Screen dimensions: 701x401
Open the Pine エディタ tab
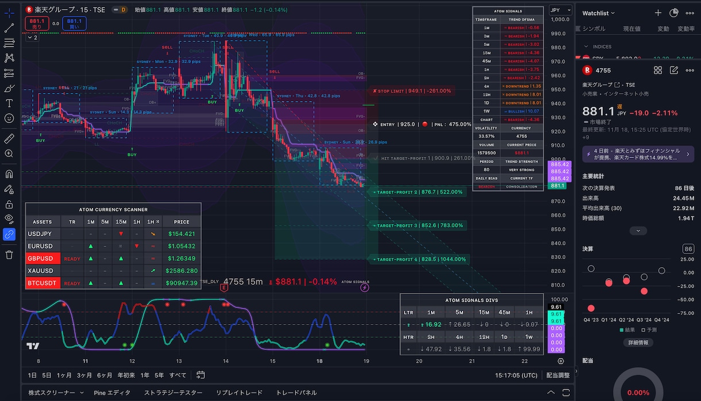point(111,393)
